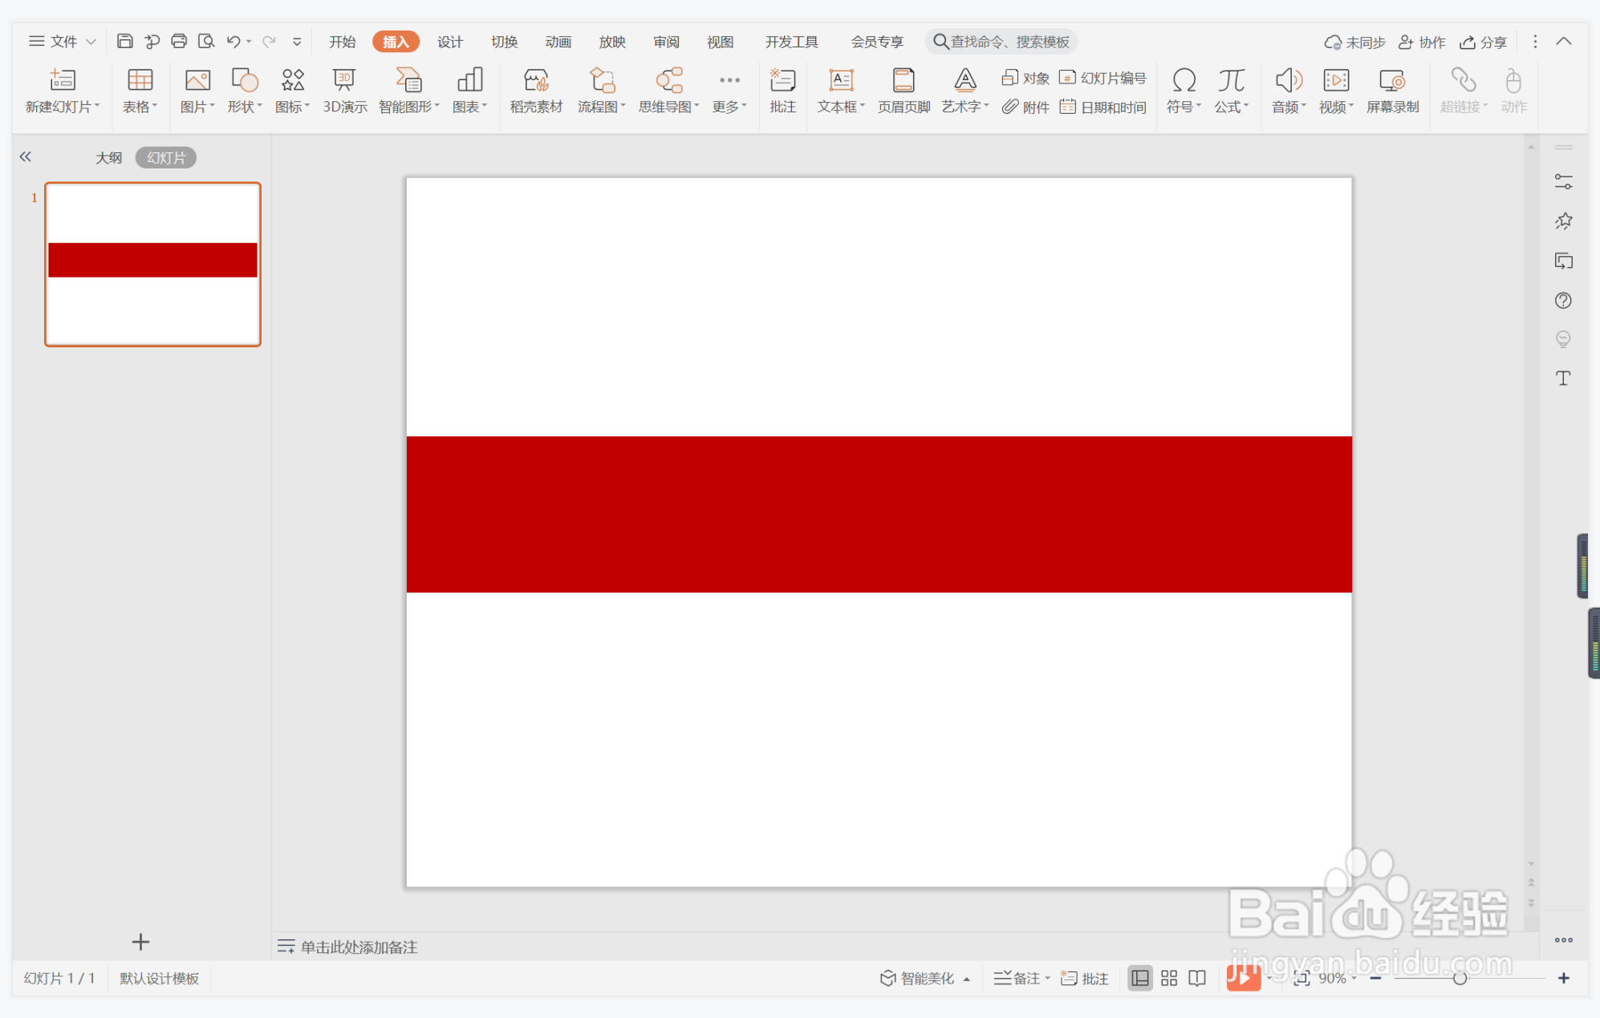Screen dimensions: 1600x1018
Task: Click the Date and Time icon
Action: [1104, 107]
